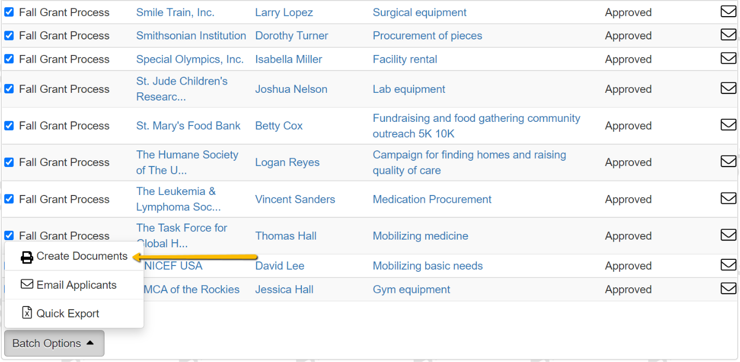740x362 pixels.
Task: Click envelope icon for Smithsonian Institution row
Action: pos(728,35)
